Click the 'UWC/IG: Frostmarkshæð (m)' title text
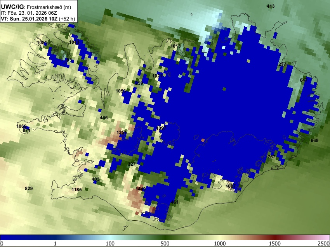Image resolution: width=330 pixels, height=247 pixels. point(36,7)
